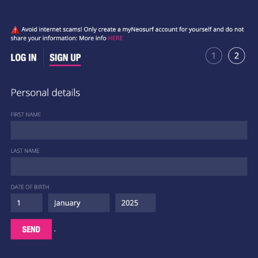Open the year dropdown showing 2025
Screen dimensions: 258x258
coord(135,203)
